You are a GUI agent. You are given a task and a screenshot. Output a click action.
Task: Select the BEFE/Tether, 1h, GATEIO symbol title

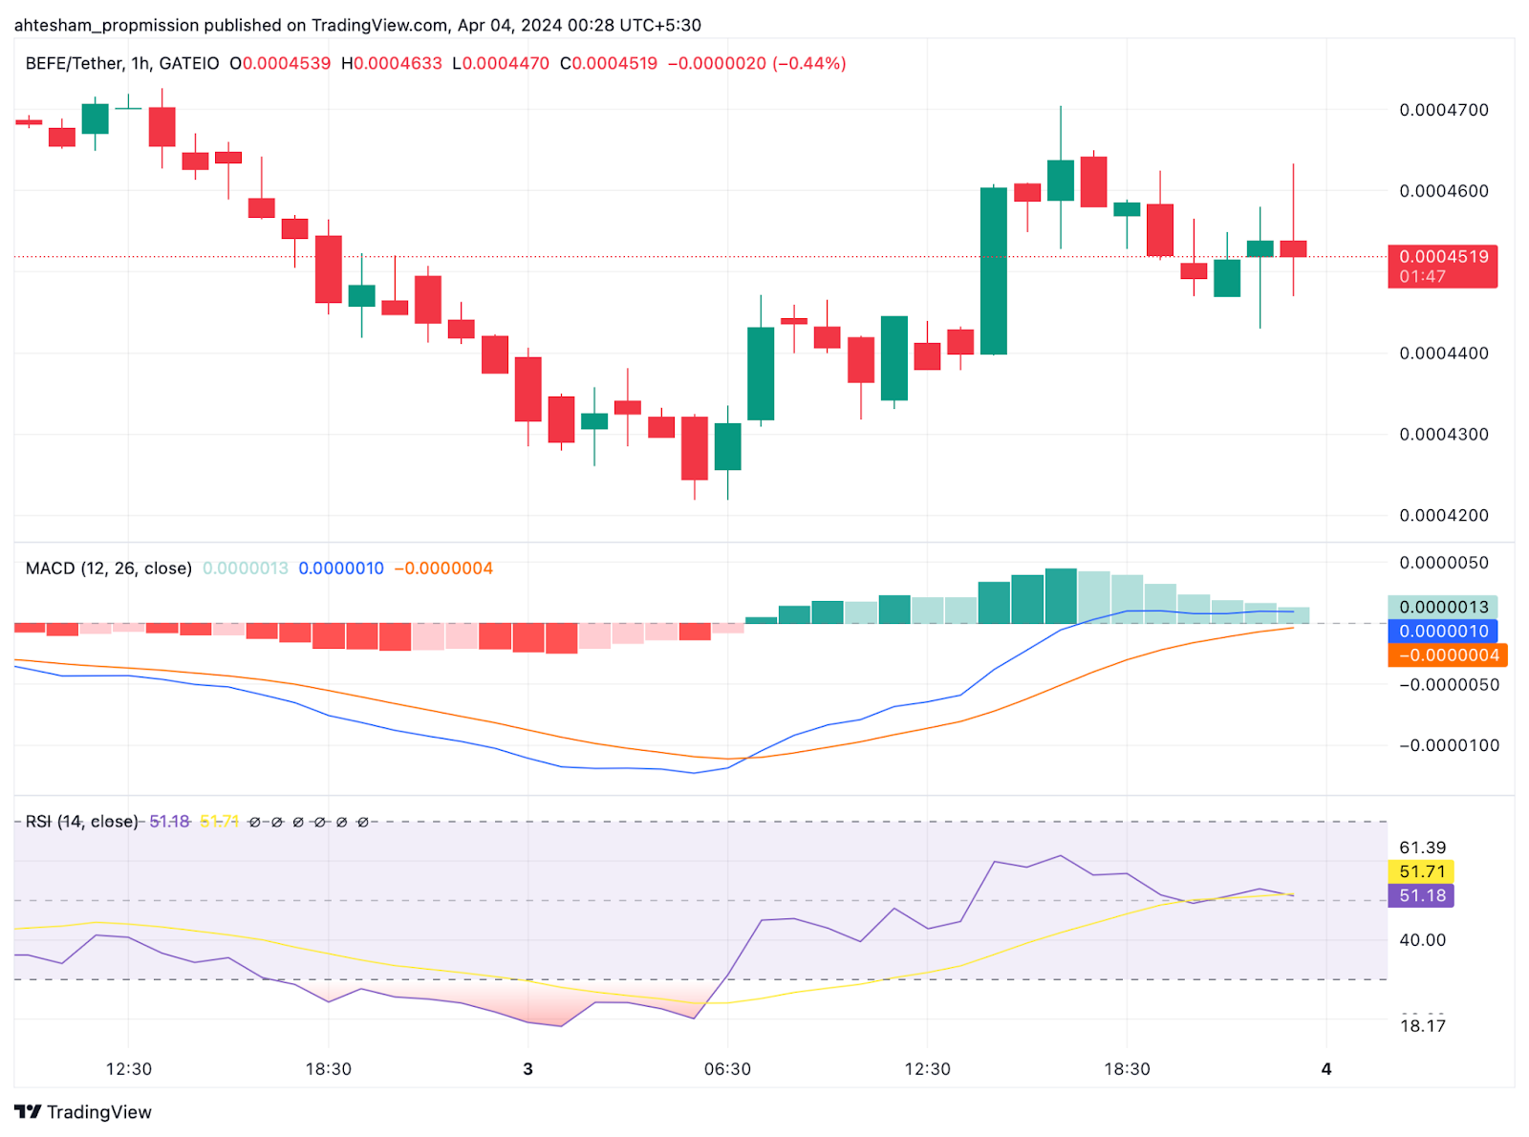point(122,63)
